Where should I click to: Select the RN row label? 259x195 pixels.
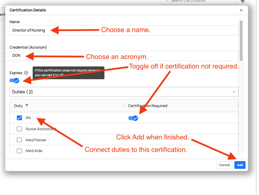[x=28, y=118]
